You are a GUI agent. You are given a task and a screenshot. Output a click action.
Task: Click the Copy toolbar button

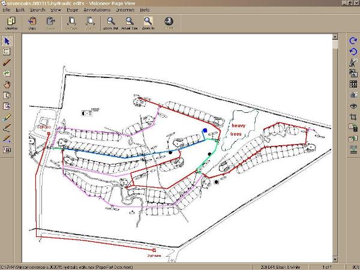tap(32, 23)
